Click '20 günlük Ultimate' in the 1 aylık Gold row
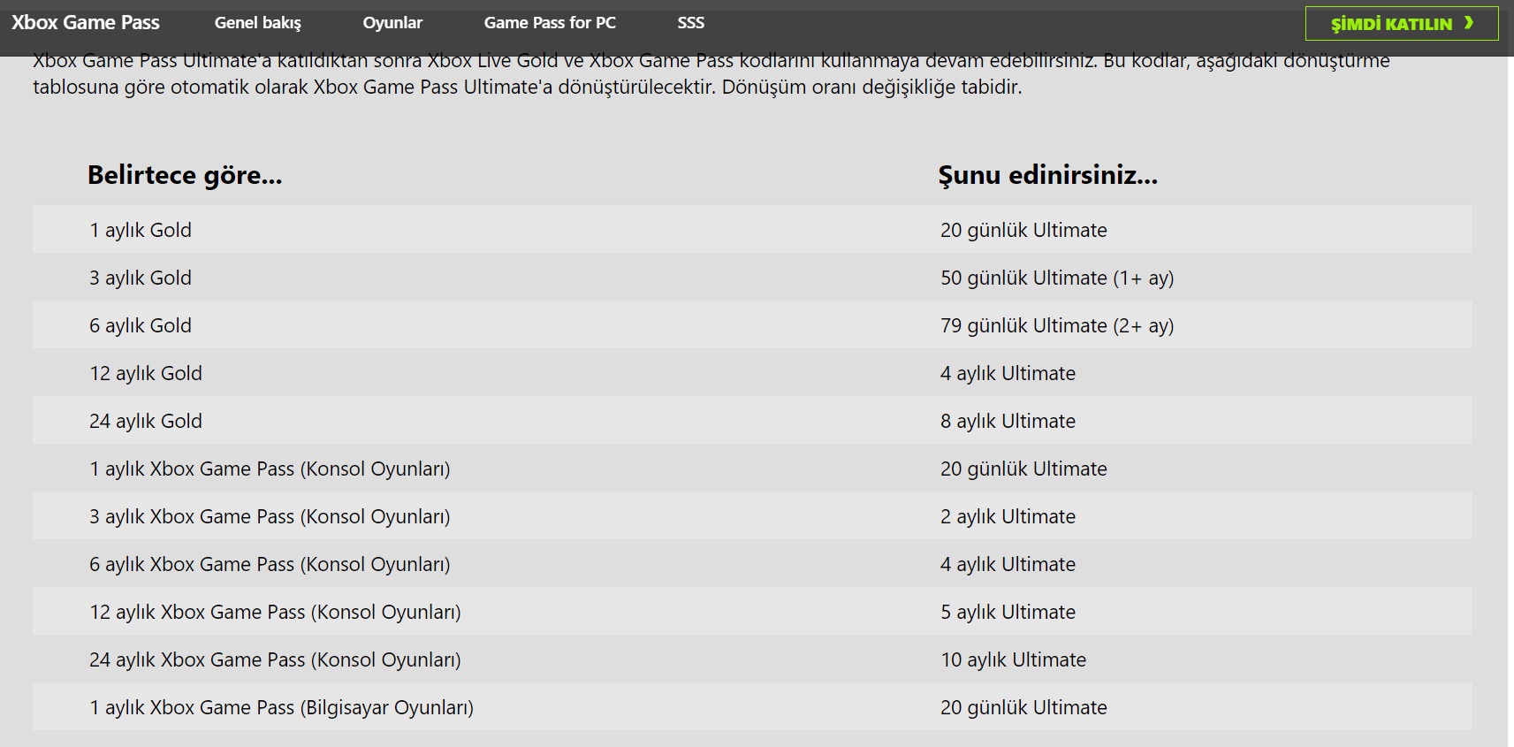This screenshot has width=1514, height=747. click(x=1023, y=230)
